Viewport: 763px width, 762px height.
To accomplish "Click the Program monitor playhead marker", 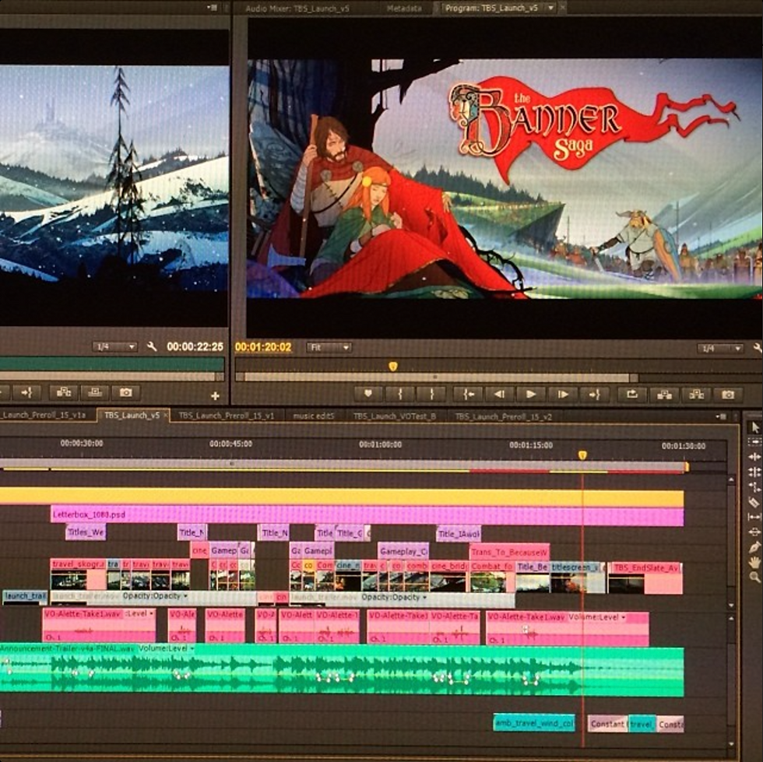I will (392, 366).
